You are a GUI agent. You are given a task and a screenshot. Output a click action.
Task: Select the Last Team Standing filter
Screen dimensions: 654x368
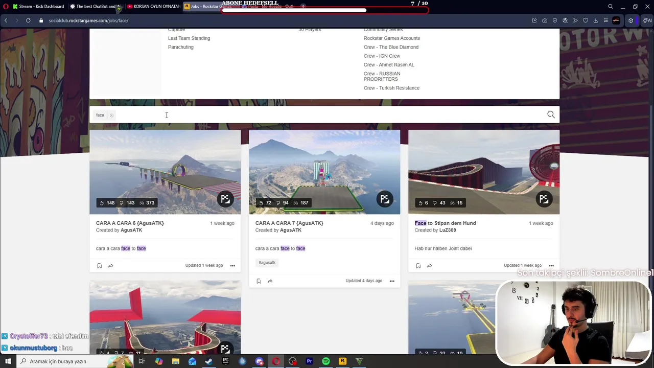pyautogui.click(x=189, y=38)
